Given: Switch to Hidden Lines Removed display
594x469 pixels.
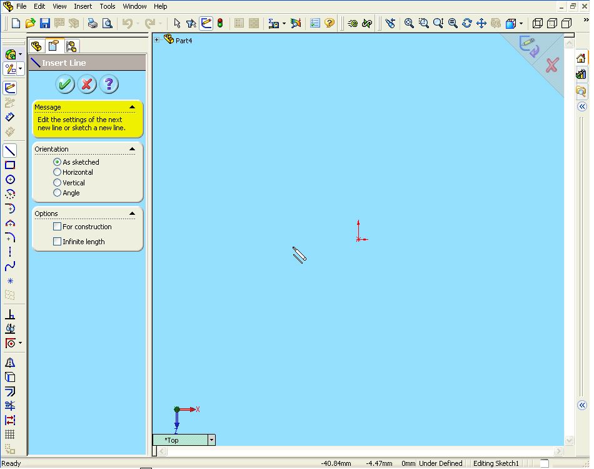Looking at the screenshot, I should [x=566, y=24].
